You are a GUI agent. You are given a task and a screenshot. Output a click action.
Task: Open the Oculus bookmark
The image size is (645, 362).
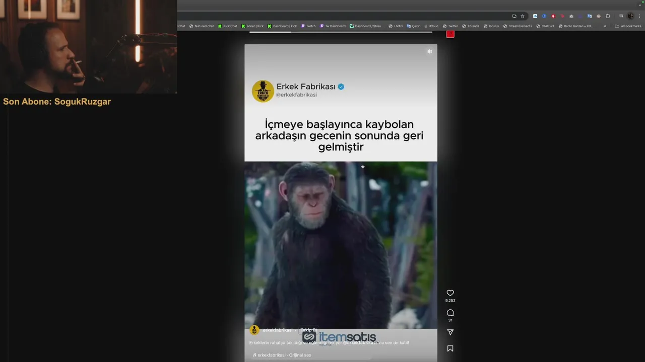(x=491, y=26)
